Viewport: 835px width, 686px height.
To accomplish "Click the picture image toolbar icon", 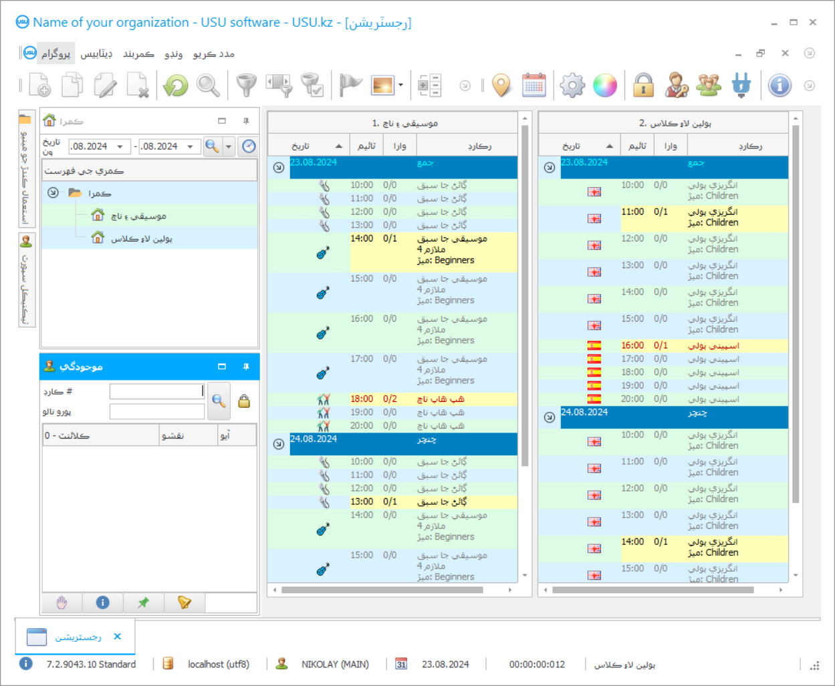I will tap(383, 86).
